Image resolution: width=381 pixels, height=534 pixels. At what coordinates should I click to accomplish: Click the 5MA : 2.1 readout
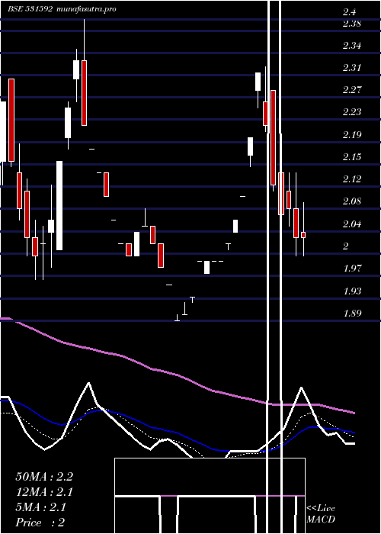click(41, 507)
